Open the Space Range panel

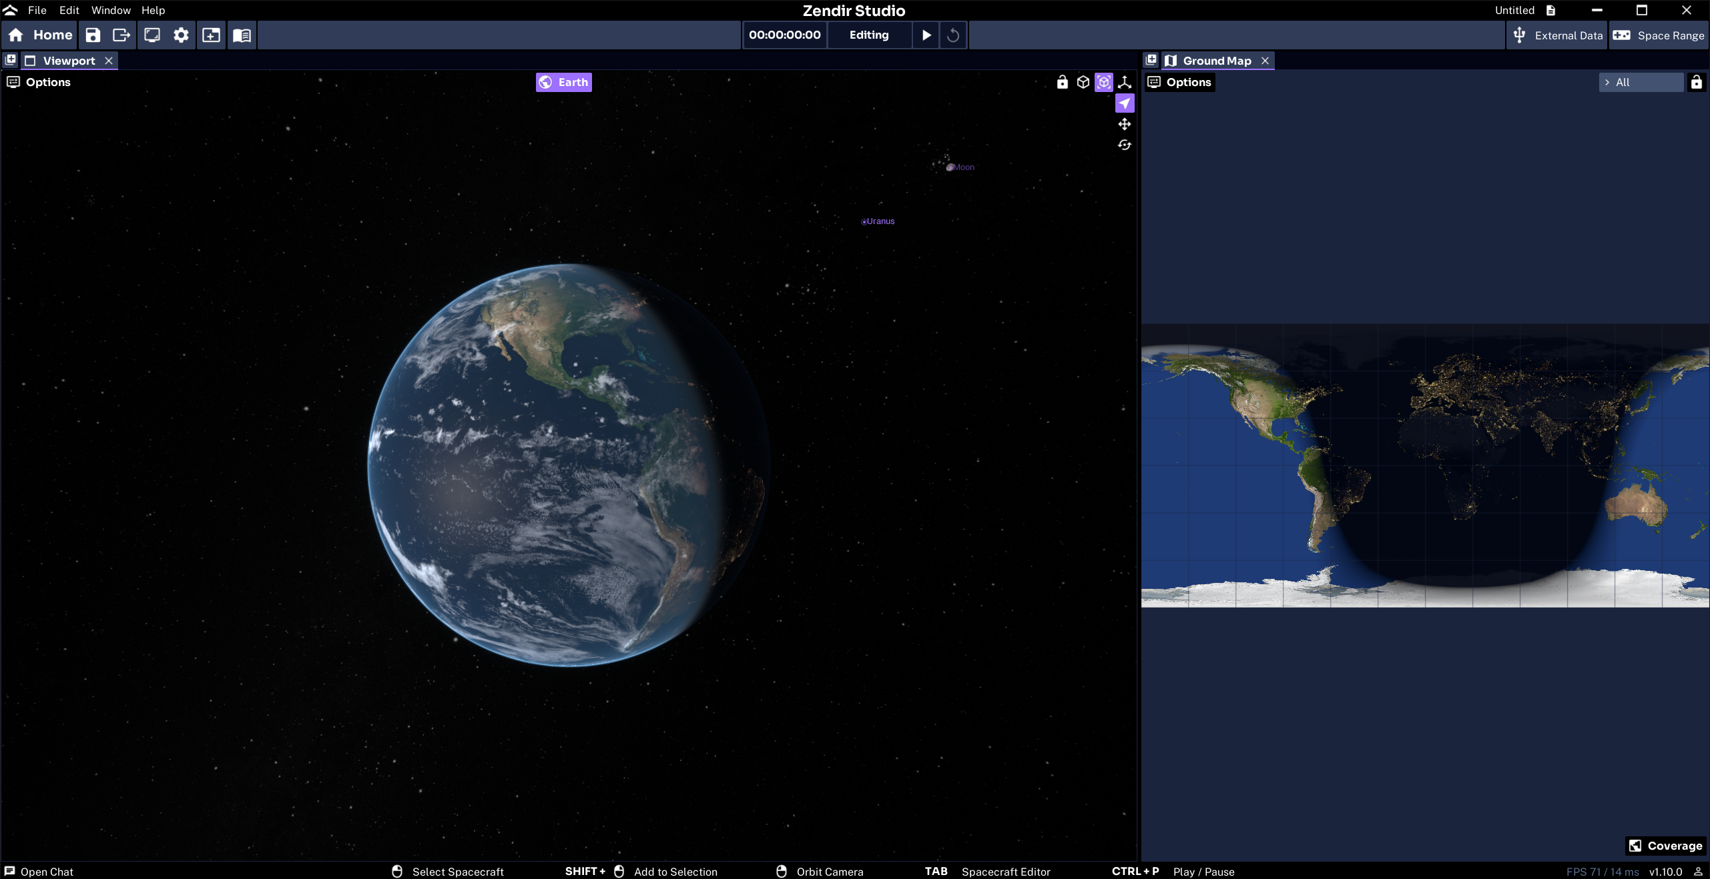[1658, 35]
